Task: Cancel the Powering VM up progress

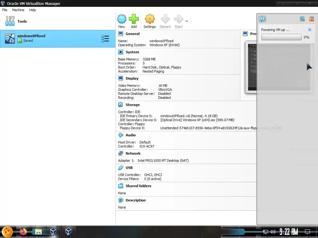Action: click(310, 29)
